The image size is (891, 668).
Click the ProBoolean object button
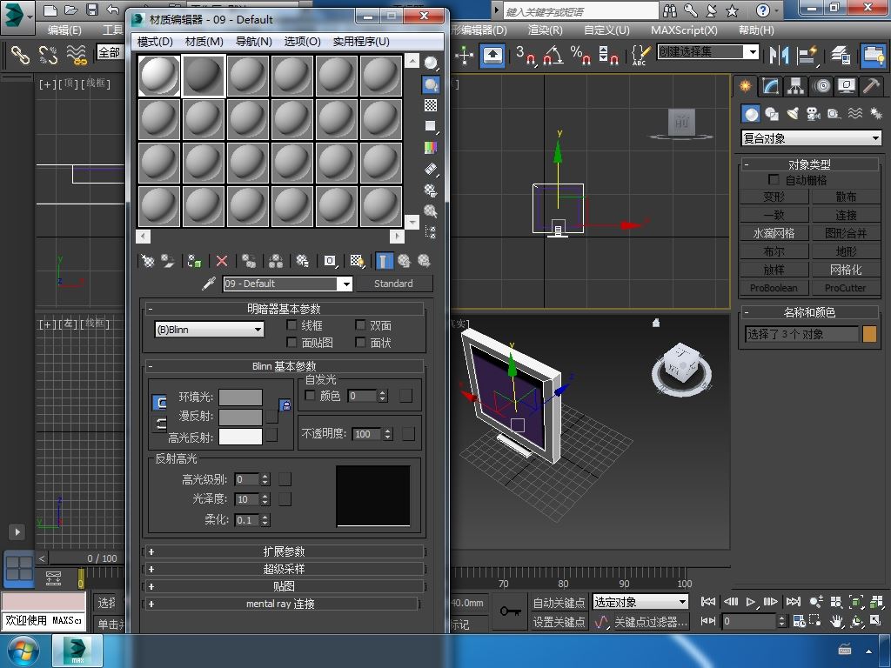point(774,288)
